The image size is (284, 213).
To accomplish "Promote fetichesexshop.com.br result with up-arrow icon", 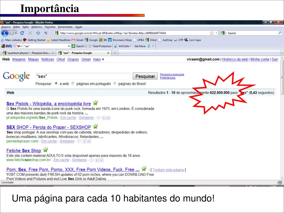I will 97,160.
